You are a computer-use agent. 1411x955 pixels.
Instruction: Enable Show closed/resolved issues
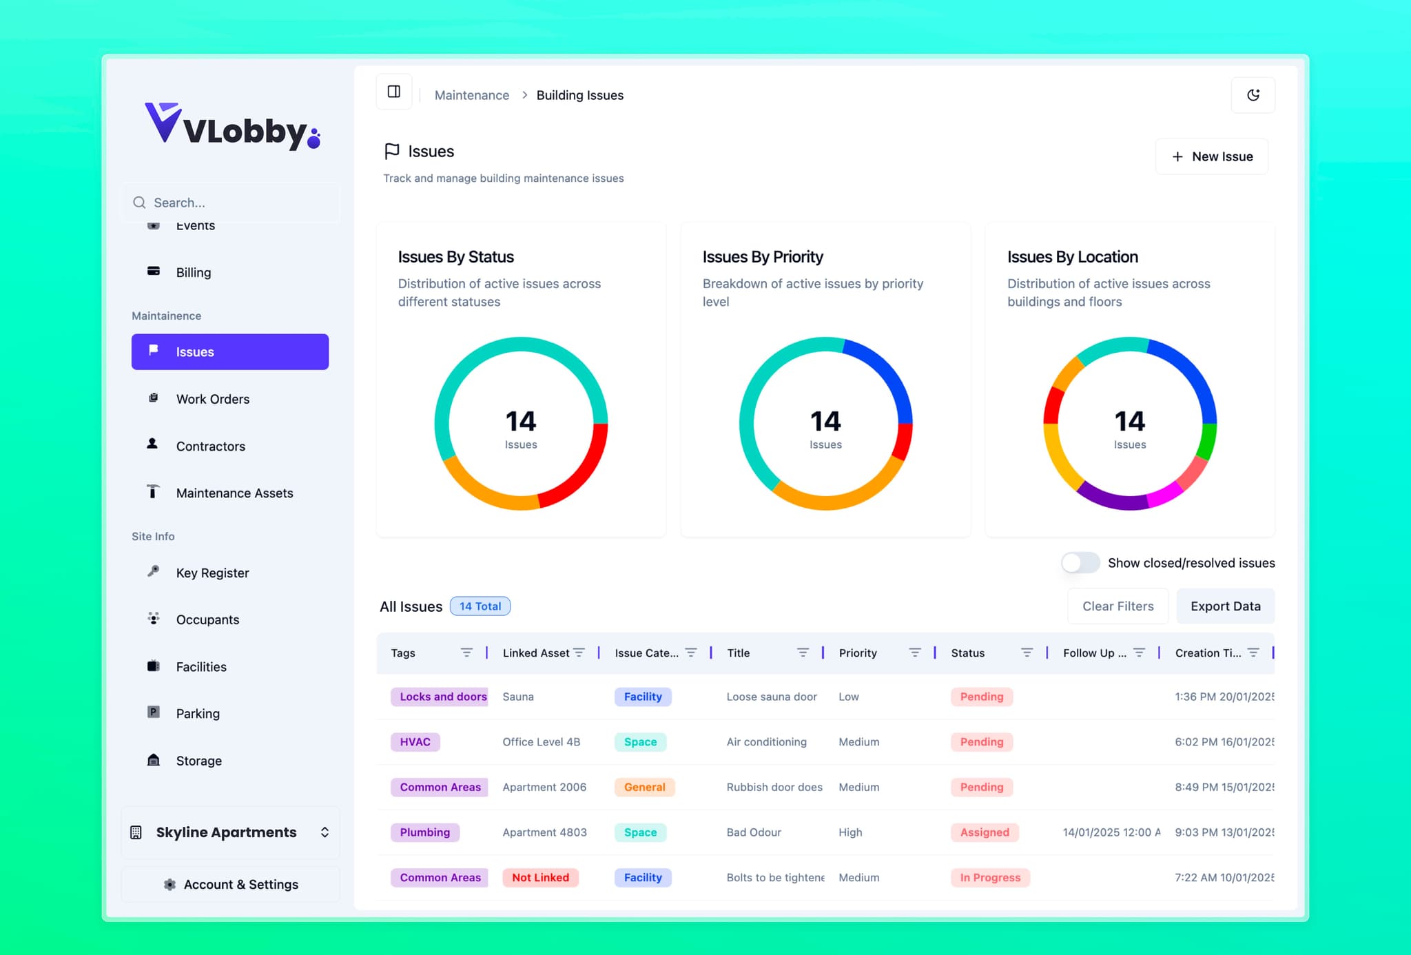[x=1080, y=562]
